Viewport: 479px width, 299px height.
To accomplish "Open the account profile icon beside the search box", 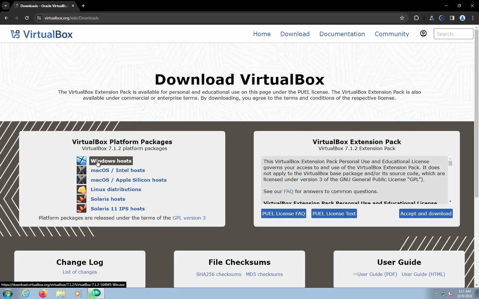I will pyautogui.click(x=423, y=34).
